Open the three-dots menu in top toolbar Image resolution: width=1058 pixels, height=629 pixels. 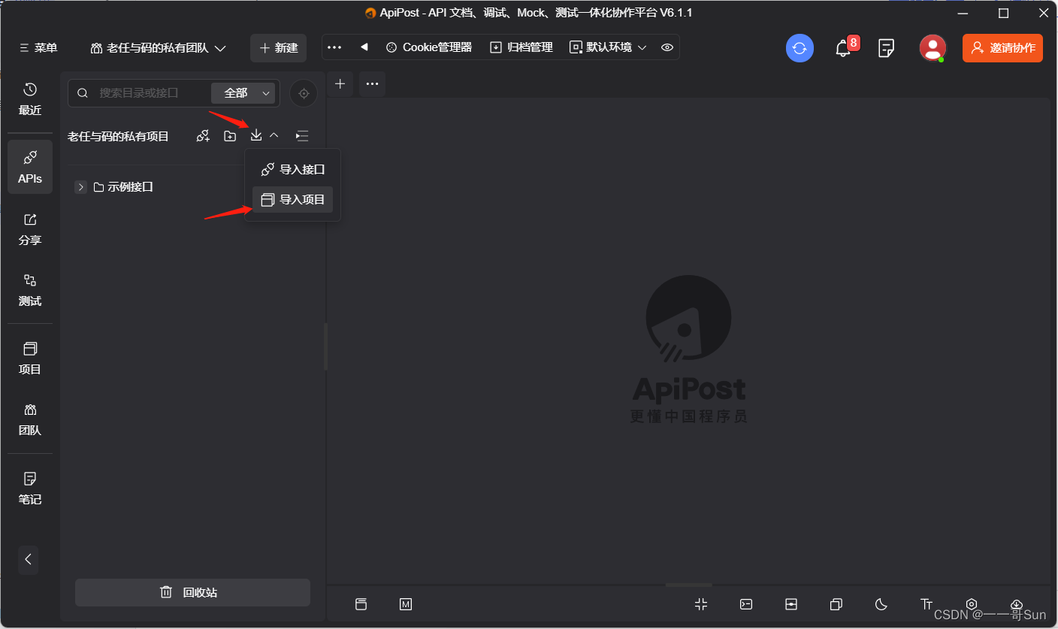[334, 47]
